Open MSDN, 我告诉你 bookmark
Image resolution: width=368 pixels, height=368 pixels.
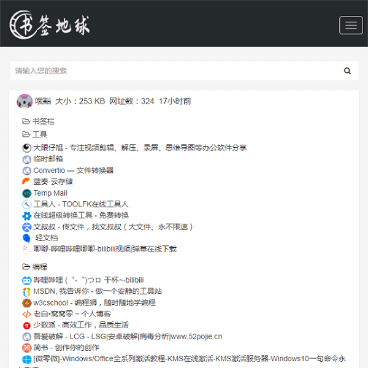pyautogui.click(x=98, y=291)
